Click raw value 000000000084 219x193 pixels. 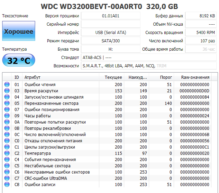click(x=195, y=97)
